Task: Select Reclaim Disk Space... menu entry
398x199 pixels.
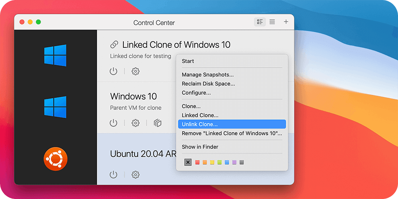Action: [208, 84]
